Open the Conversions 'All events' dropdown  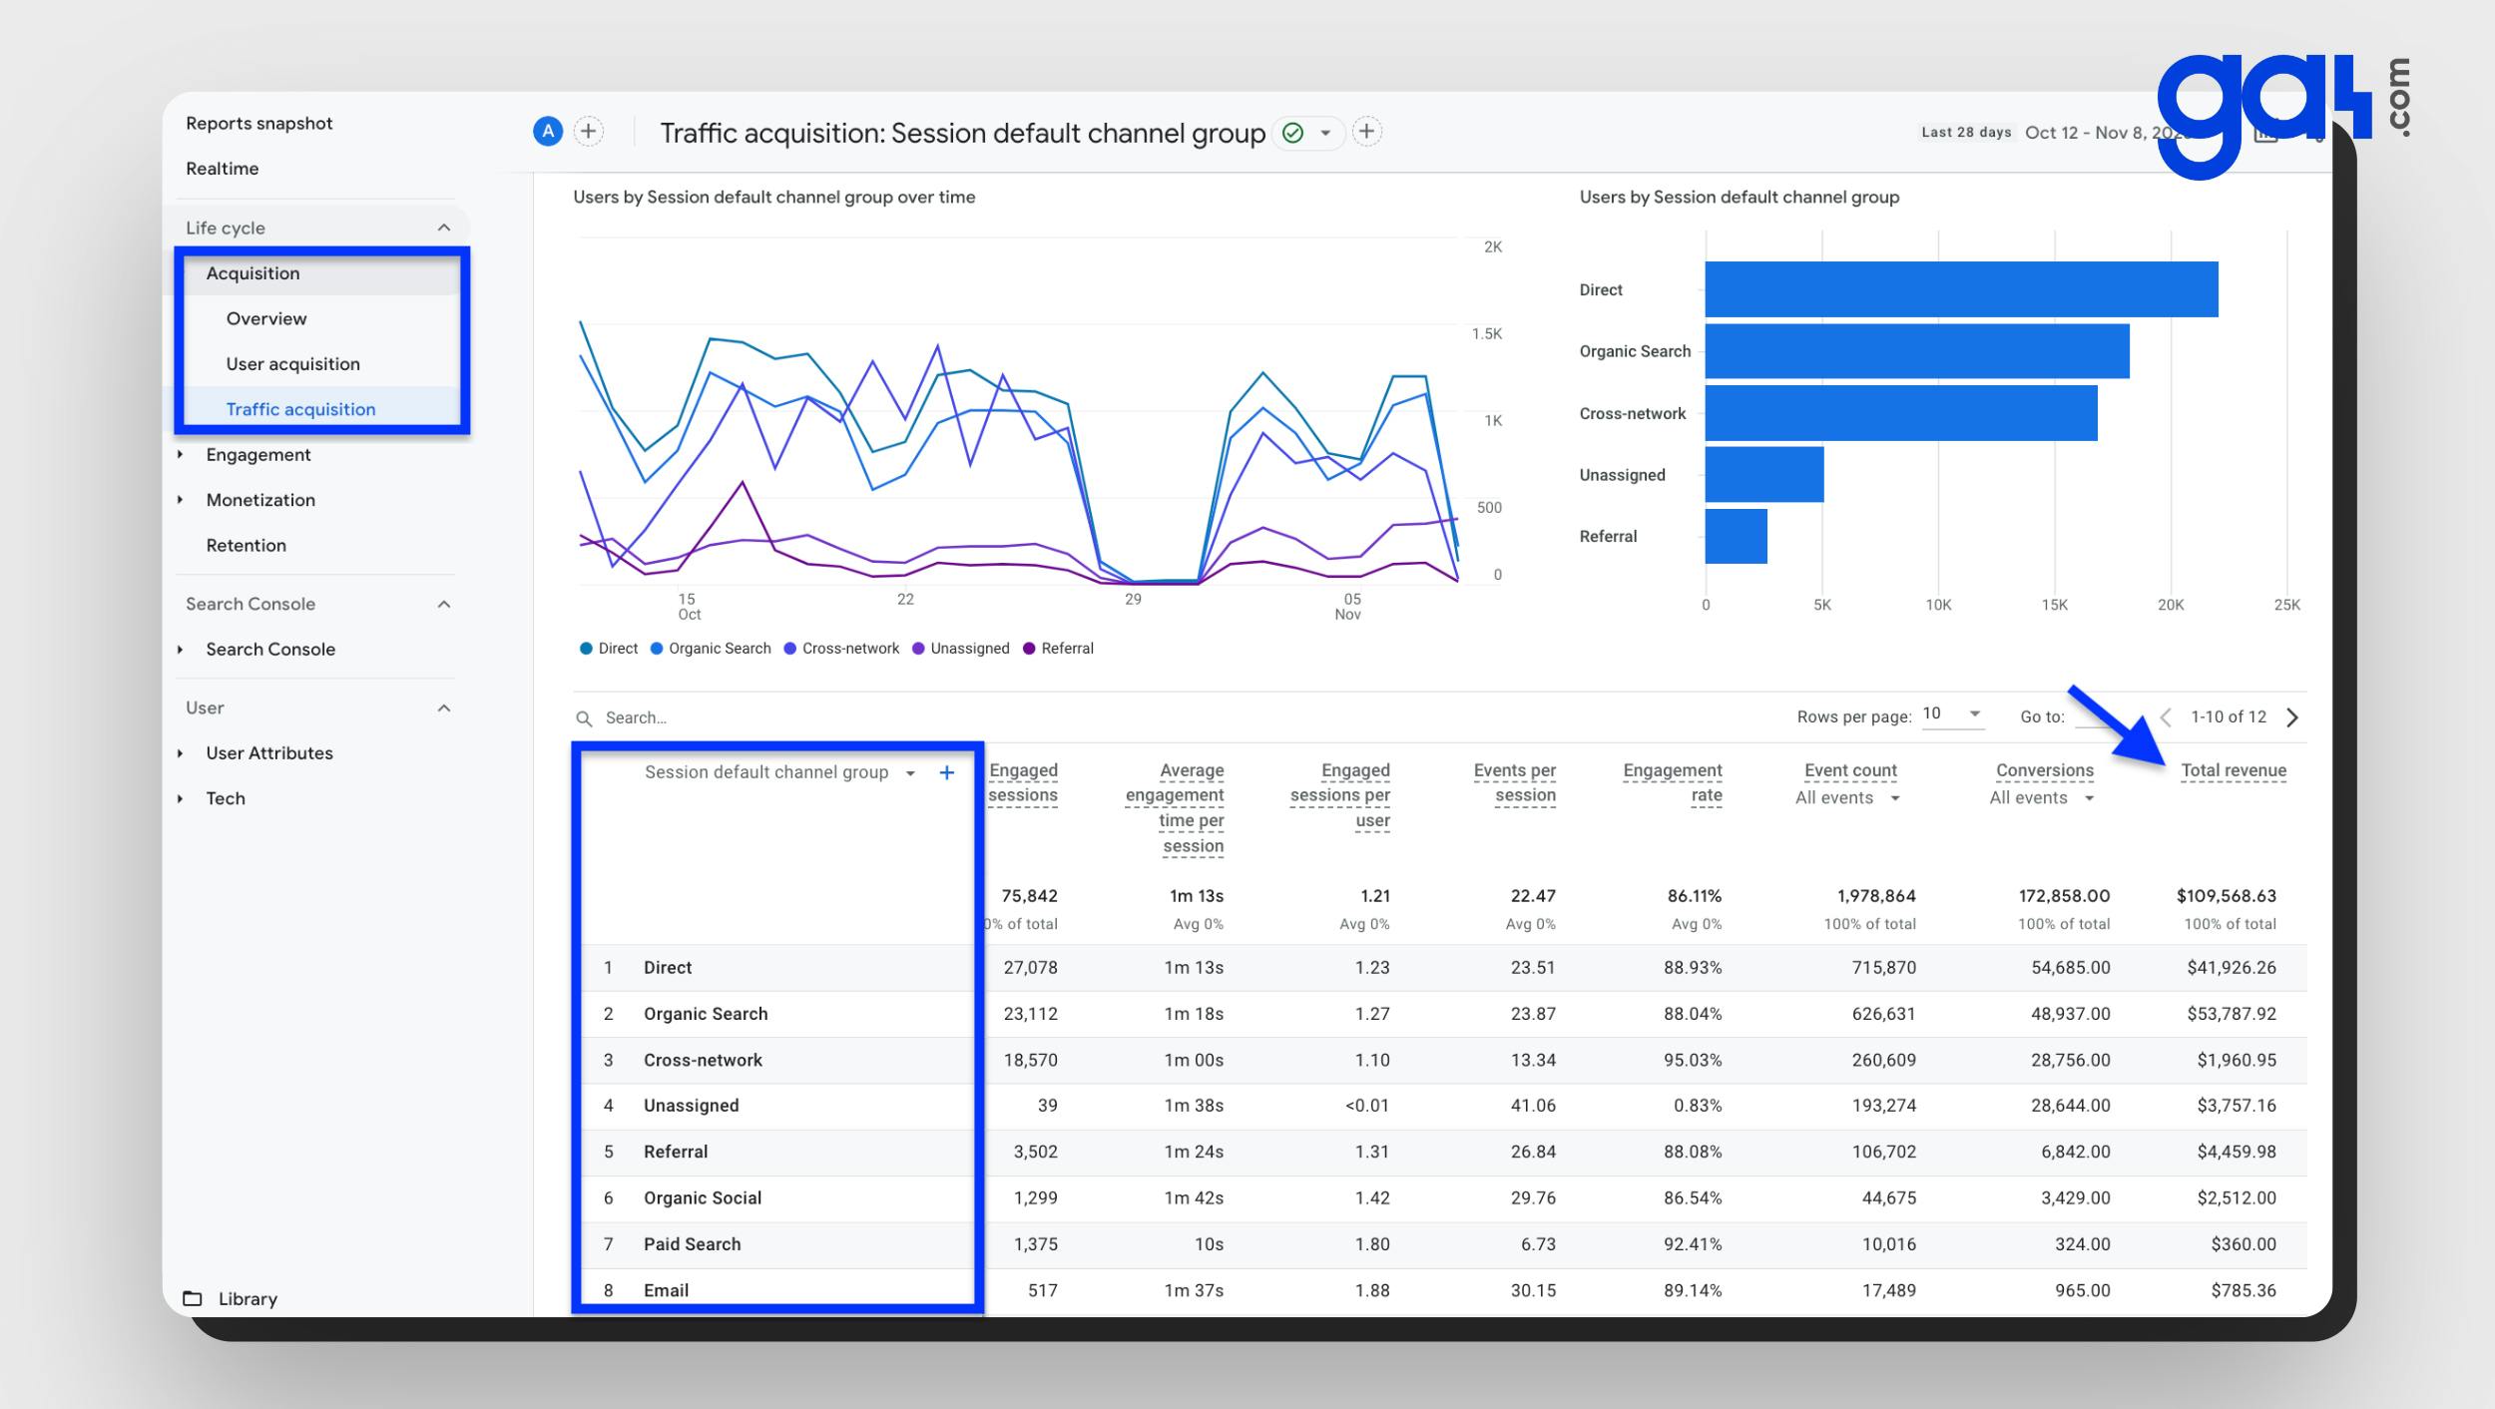pos(2041,797)
